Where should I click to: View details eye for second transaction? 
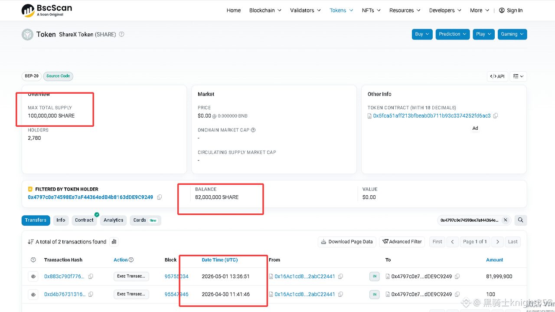(x=33, y=294)
